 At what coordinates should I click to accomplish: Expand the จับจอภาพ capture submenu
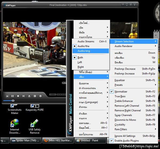(91, 83)
